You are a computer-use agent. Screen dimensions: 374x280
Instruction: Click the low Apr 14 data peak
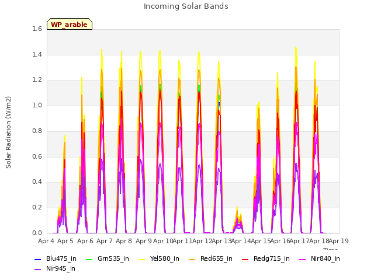click(238, 220)
